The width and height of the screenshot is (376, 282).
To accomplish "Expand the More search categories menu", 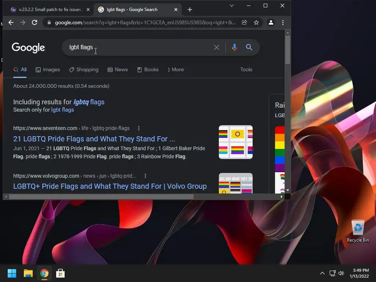I will [x=176, y=69].
